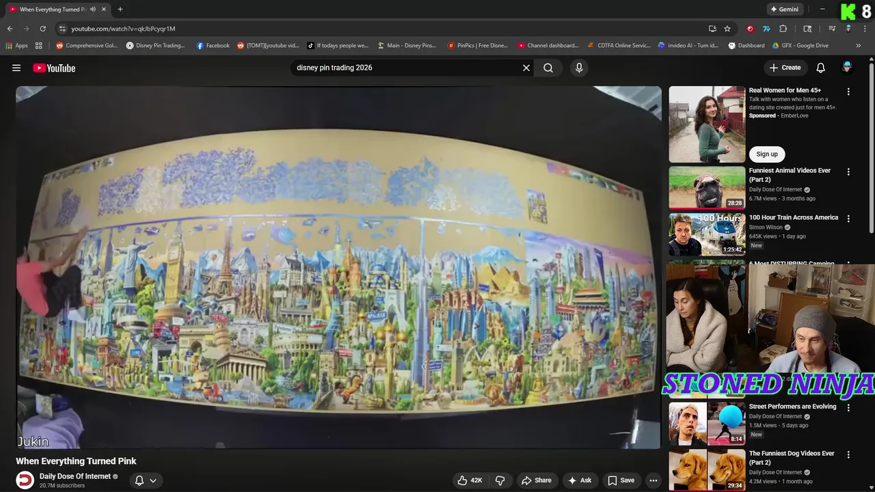This screenshot has height=492, width=875.
Task: Open media controls music icon
Action: 832,29
